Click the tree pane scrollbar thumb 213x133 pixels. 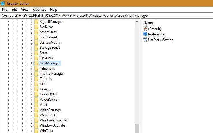[x=137, y=128]
